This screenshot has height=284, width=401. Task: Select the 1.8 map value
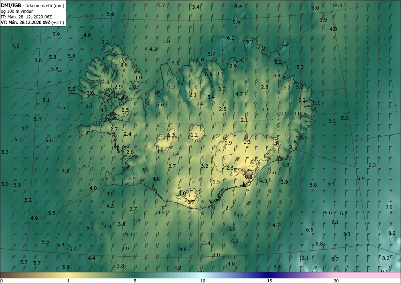click(275, 143)
